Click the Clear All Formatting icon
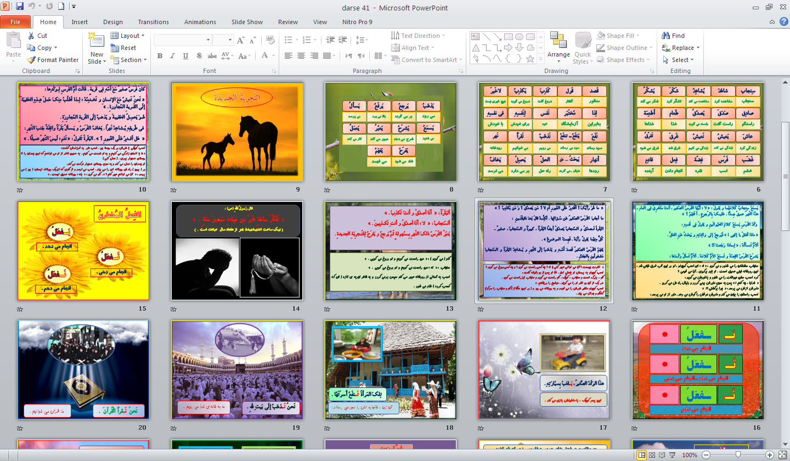The width and height of the screenshot is (790, 461). [x=271, y=40]
